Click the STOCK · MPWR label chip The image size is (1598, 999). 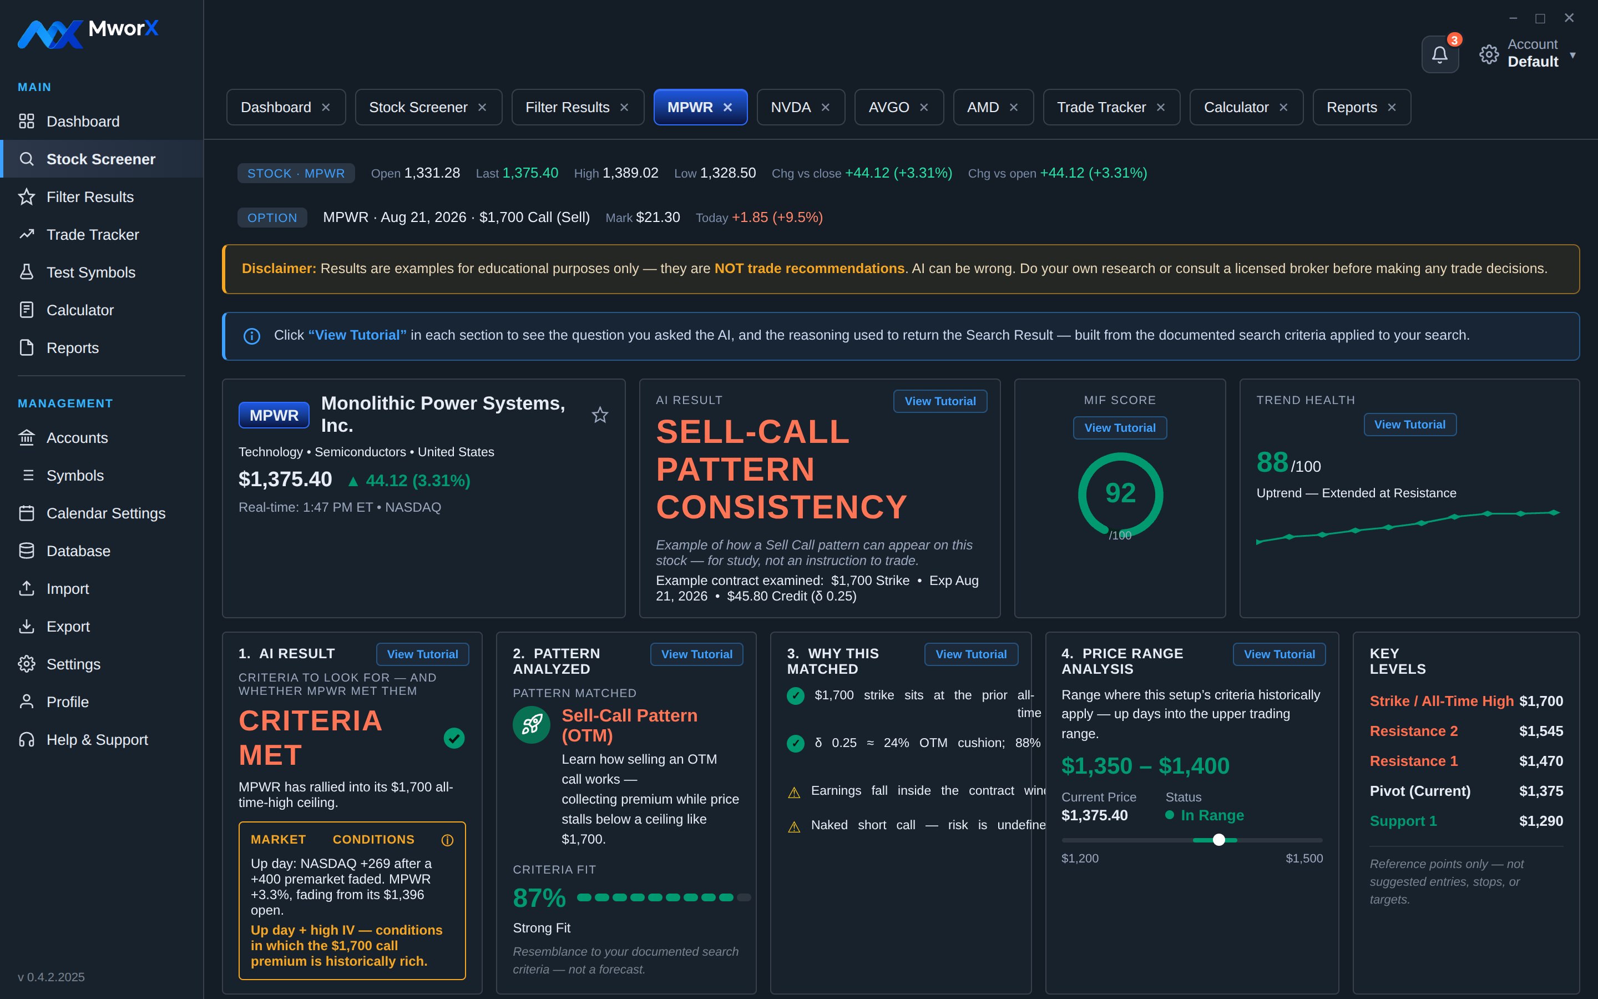(296, 173)
